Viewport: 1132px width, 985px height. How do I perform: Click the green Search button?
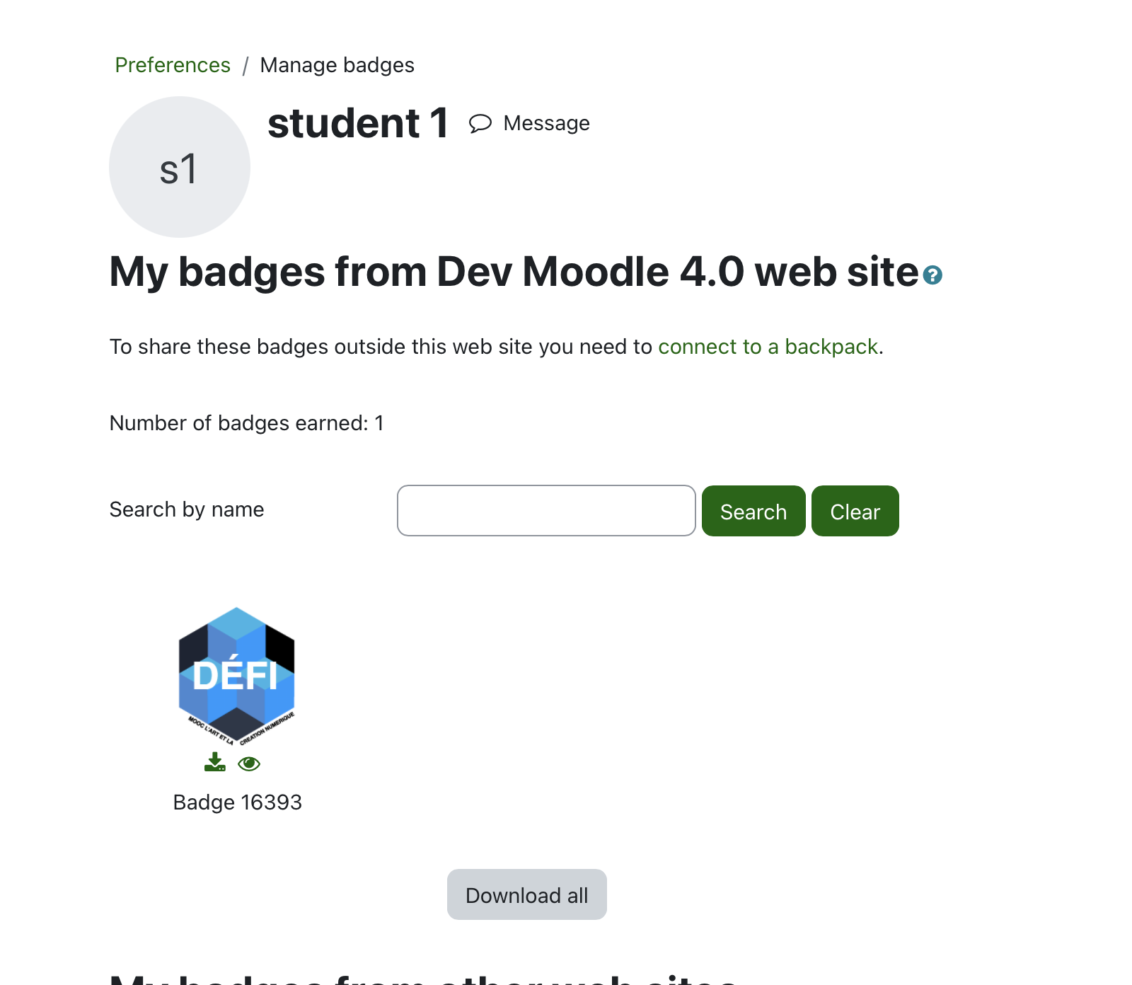(x=753, y=511)
